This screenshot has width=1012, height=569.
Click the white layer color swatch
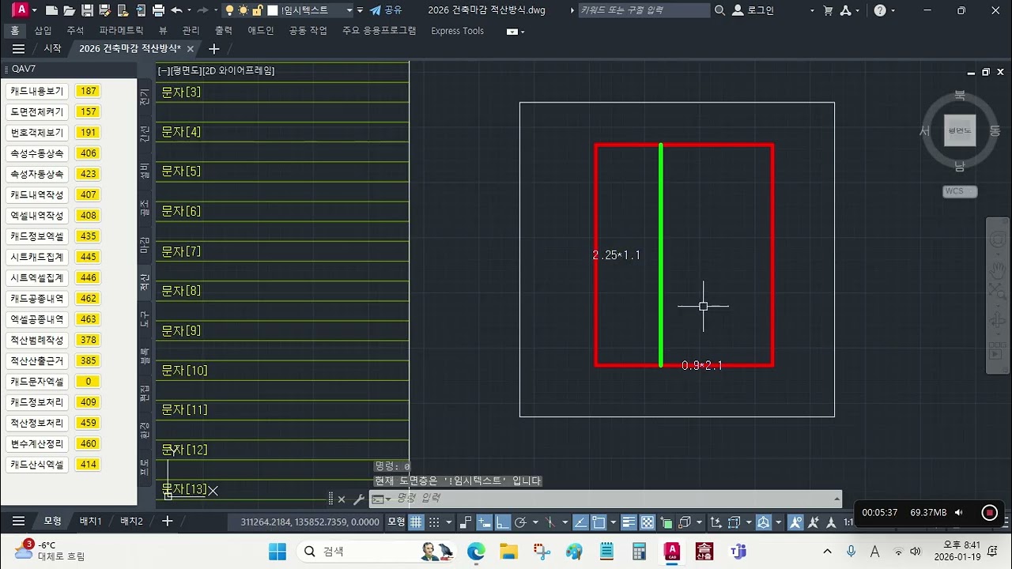[272, 10]
